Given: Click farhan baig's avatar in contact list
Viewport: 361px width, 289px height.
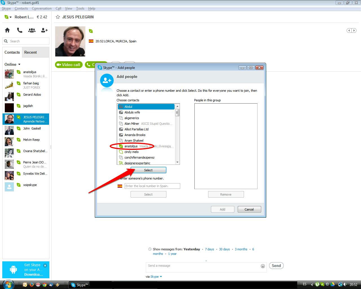Looking at the screenshot, I should click(9, 85).
